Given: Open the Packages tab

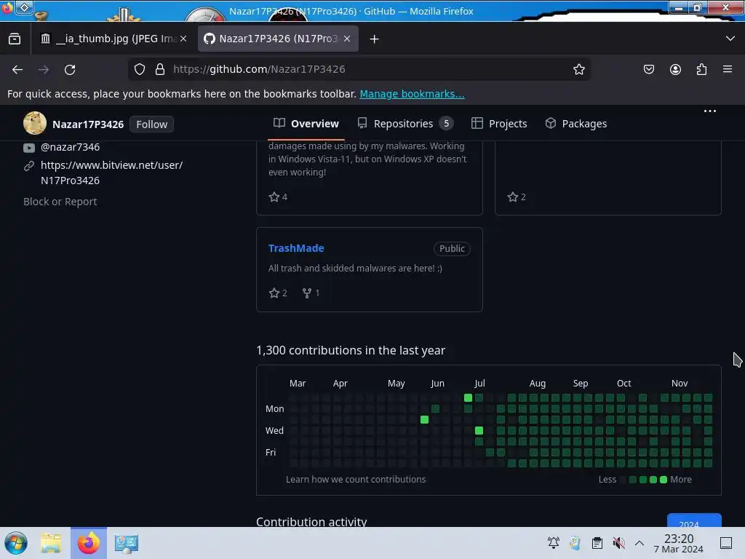Looking at the screenshot, I should click(576, 124).
